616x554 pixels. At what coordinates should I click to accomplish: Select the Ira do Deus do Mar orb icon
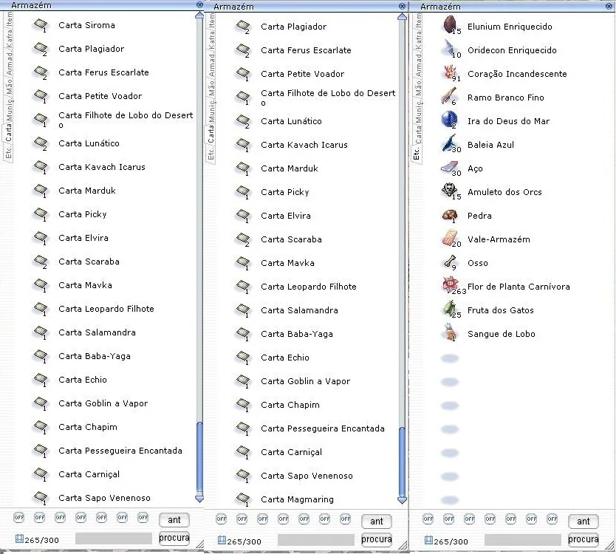[x=449, y=120]
